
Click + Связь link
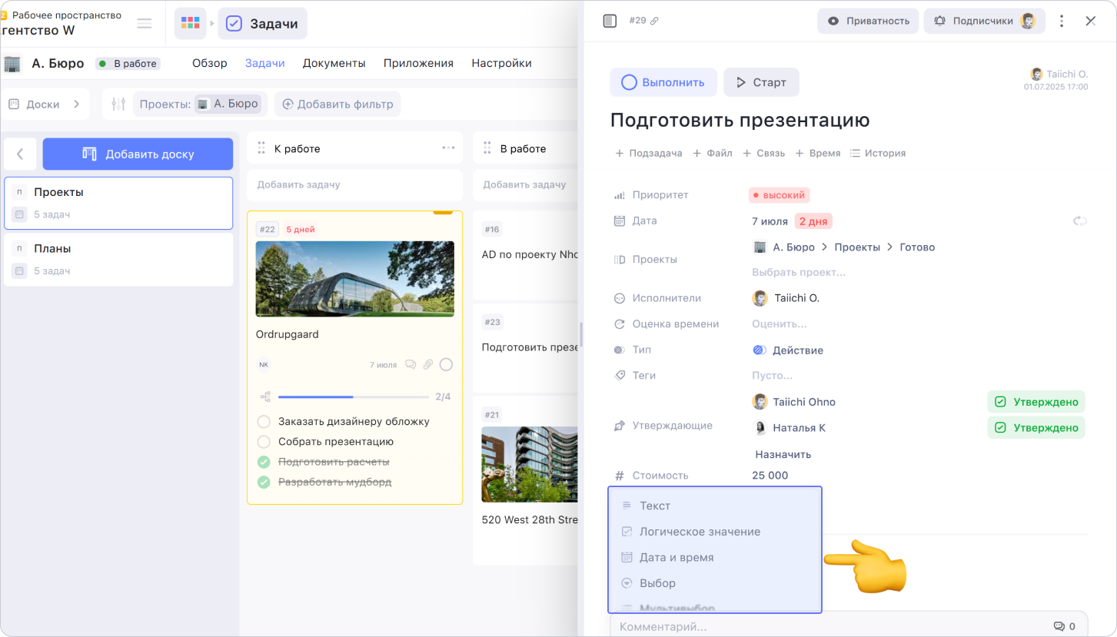coord(763,153)
